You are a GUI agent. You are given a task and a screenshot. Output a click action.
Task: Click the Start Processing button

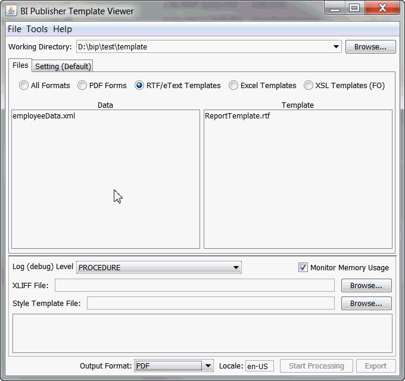(x=316, y=366)
